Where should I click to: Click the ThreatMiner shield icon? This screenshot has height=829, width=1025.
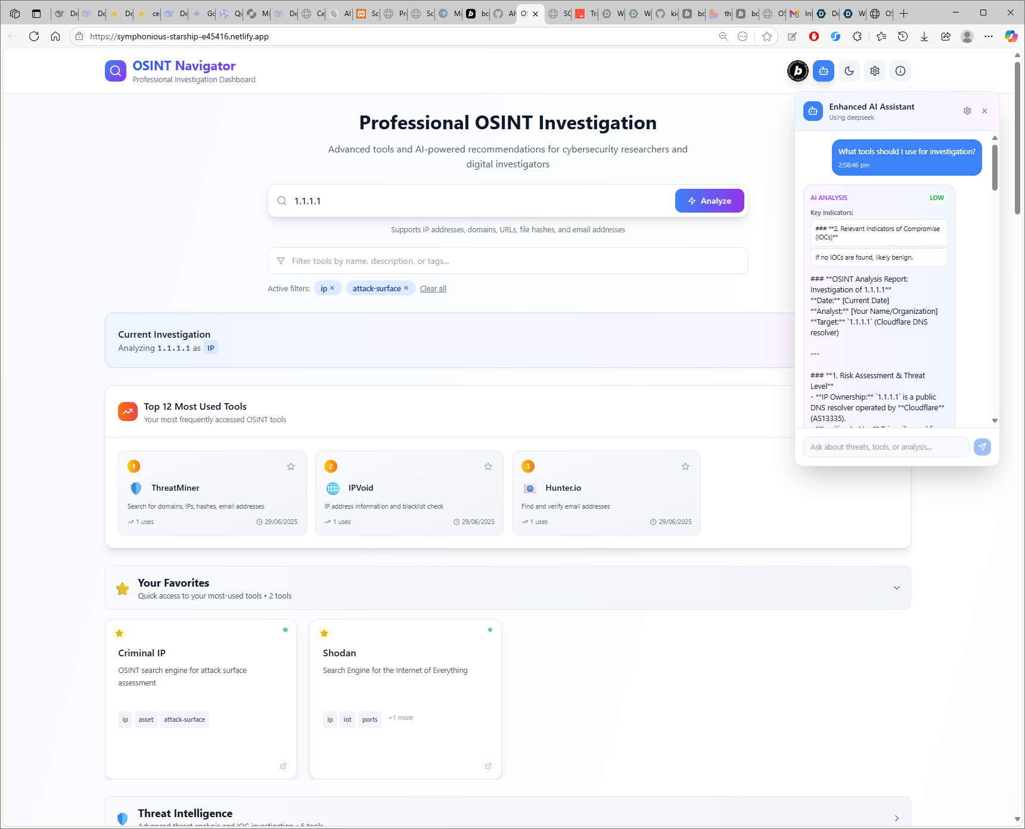tap(136, 488)
